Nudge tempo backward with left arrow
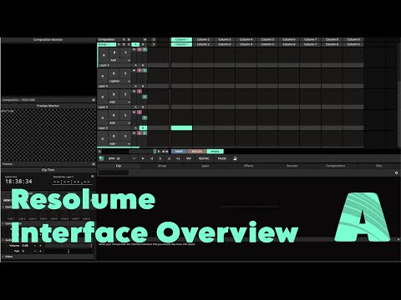Image resolution: width=401 pixels, height=300 pixels. coord(152,158)
